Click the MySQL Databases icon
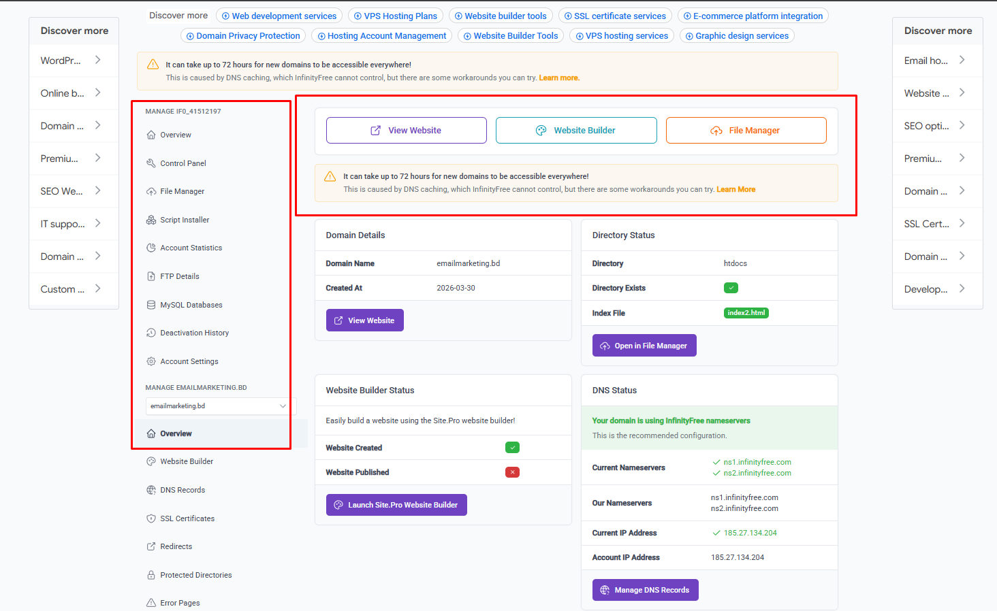The height and width of the screenshot is (611, 997). click(151, 305)
